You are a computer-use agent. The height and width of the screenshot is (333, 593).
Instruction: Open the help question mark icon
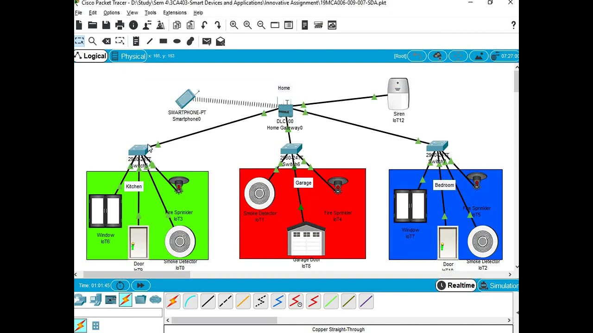513,25
